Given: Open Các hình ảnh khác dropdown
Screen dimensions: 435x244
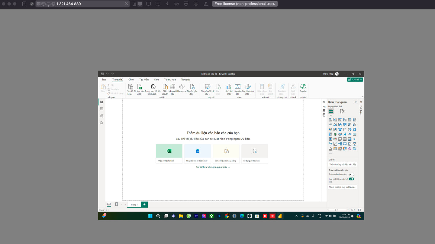Looking at the screenshot, I should coord(248,89).
